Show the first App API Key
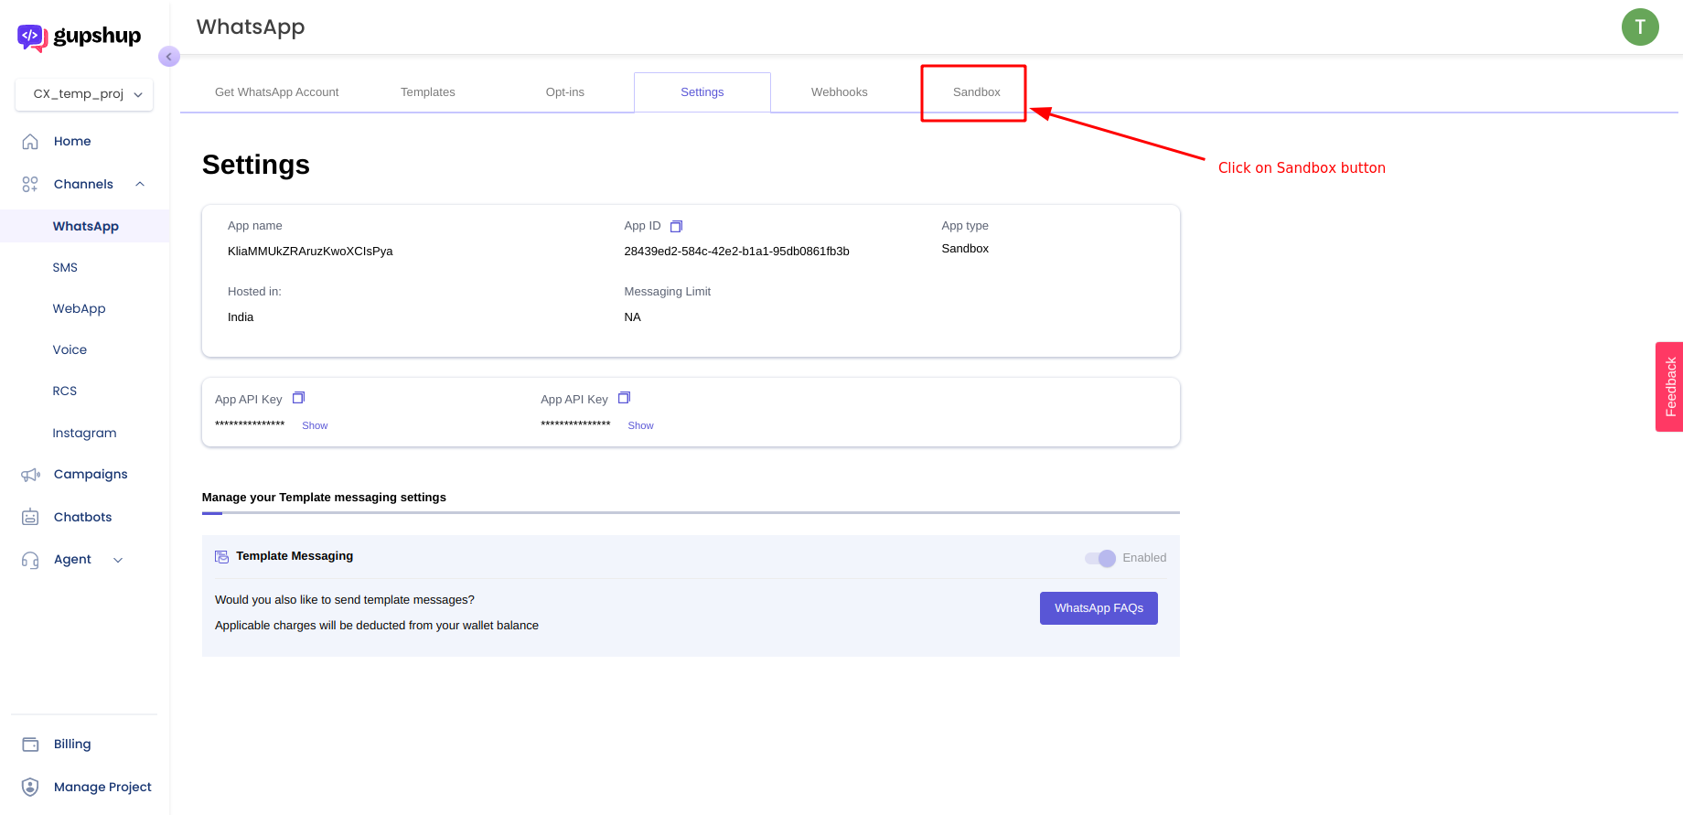The width and height of the screenshot is (1683, 815). point(315,425)
